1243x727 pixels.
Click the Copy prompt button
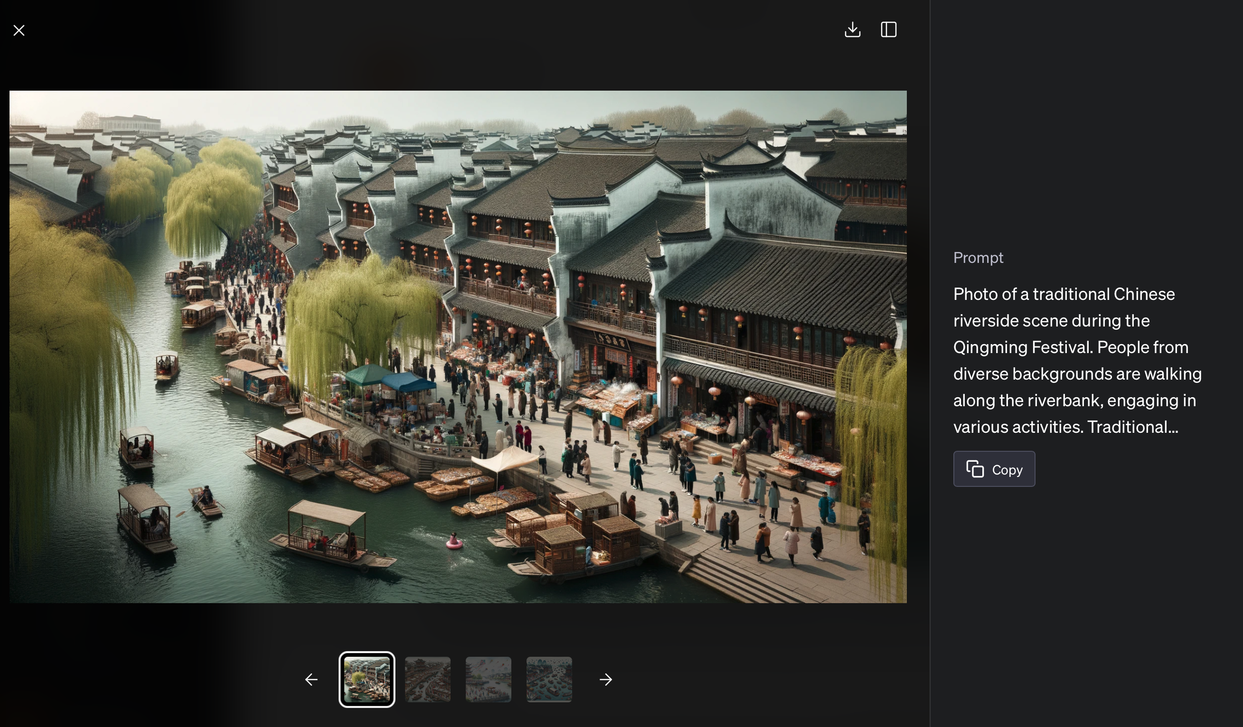tap(993, 469)
